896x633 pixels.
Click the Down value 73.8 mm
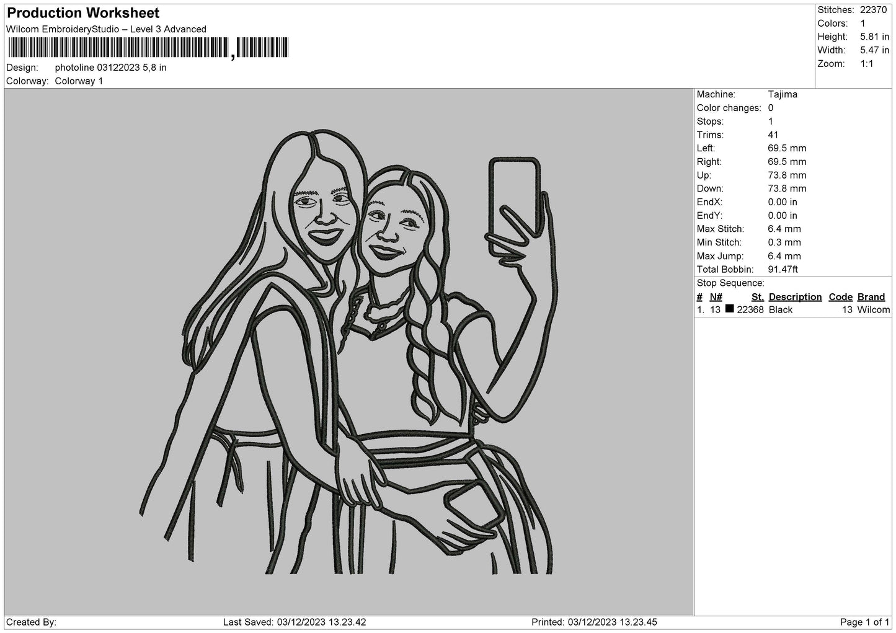[x=787, y=188]
